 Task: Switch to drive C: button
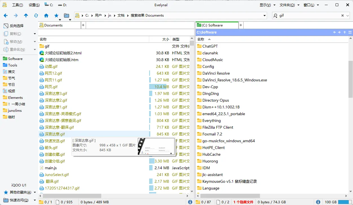click(x=49, y=5)
